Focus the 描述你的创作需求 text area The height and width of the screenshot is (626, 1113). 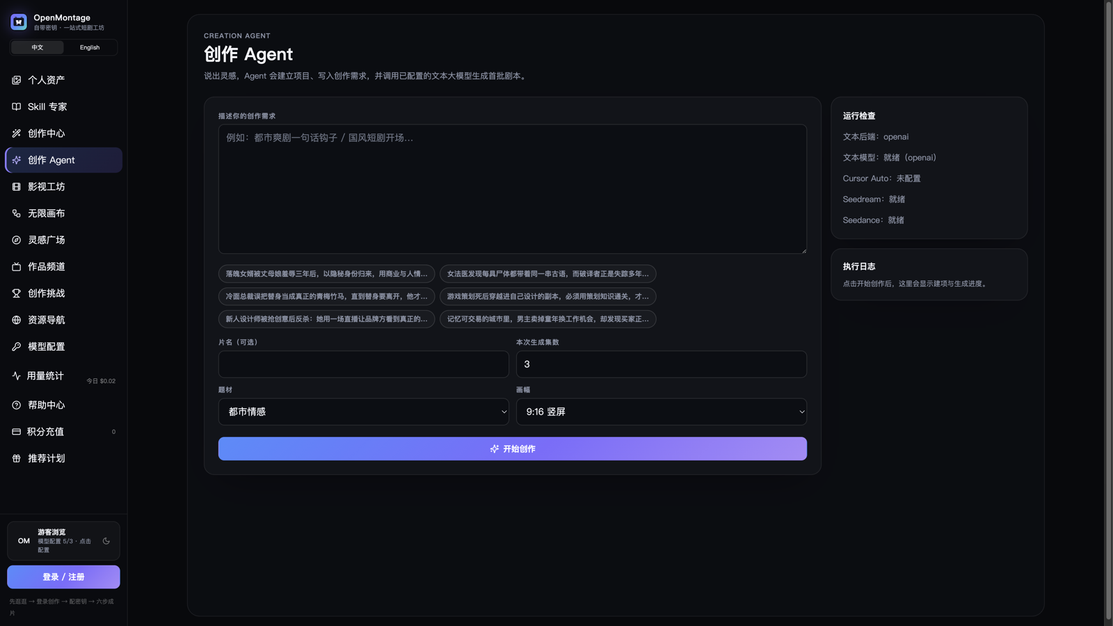(x=513, y=189)
